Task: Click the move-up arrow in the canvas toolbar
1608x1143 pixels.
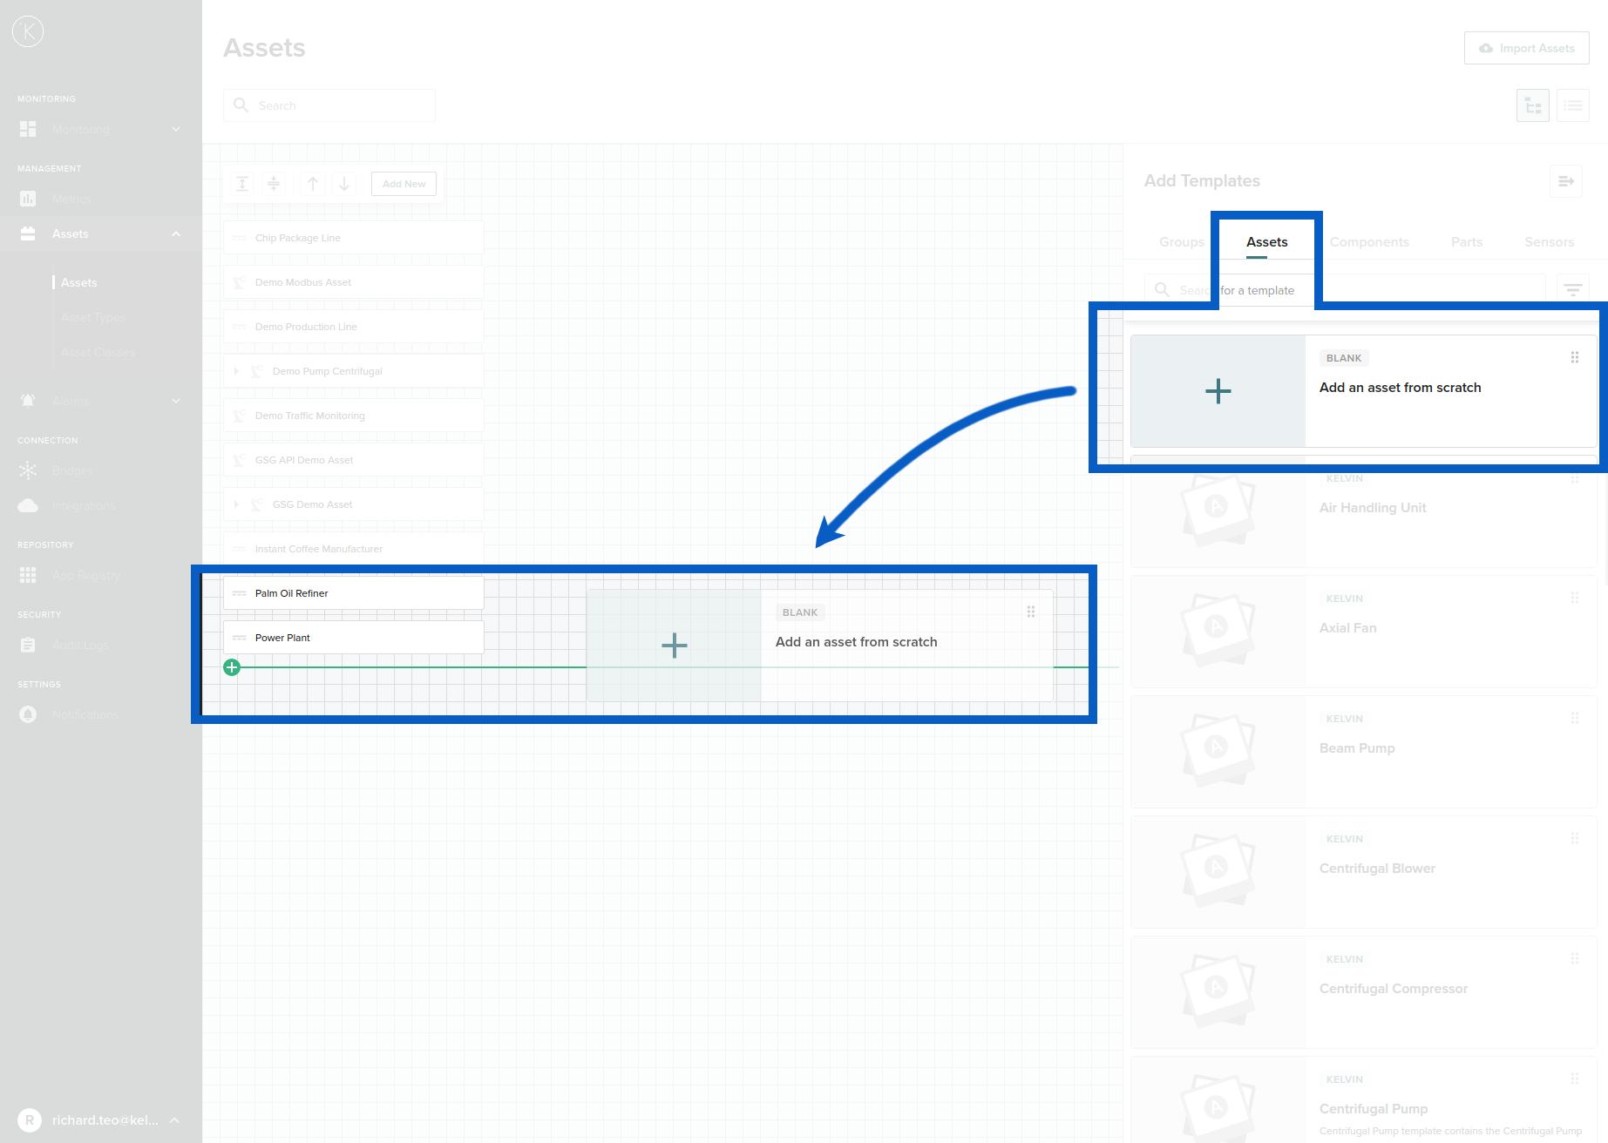Action: tap(312, 184)
